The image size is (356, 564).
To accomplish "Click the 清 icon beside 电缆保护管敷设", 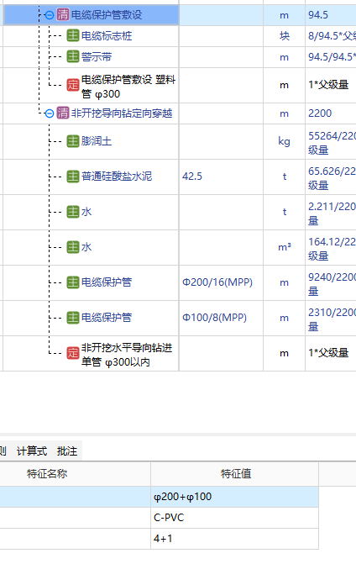I will coord(62,15).
